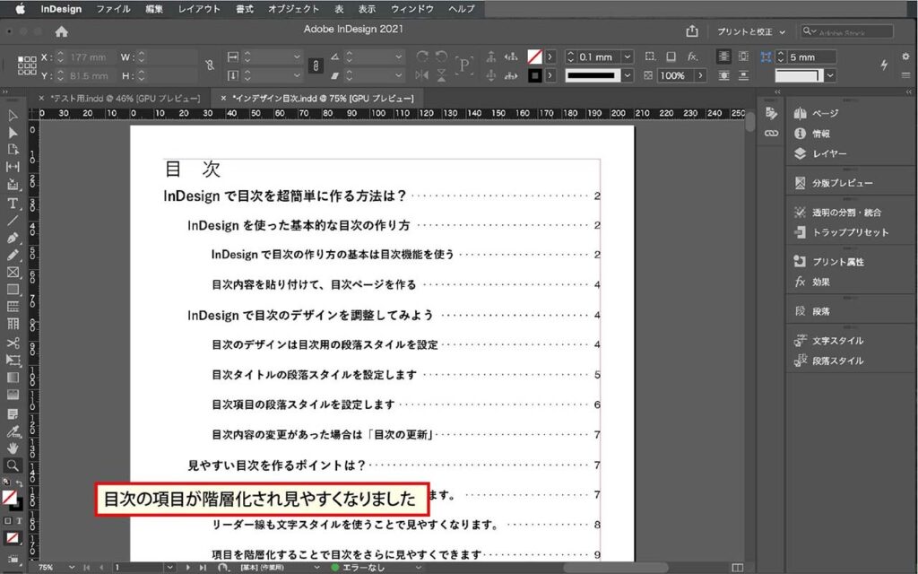Screen dimensions: 918x574
Task: Switch to the インデザイン目次.indd tab
Action: pyautogui.click(x=316, y=99)
